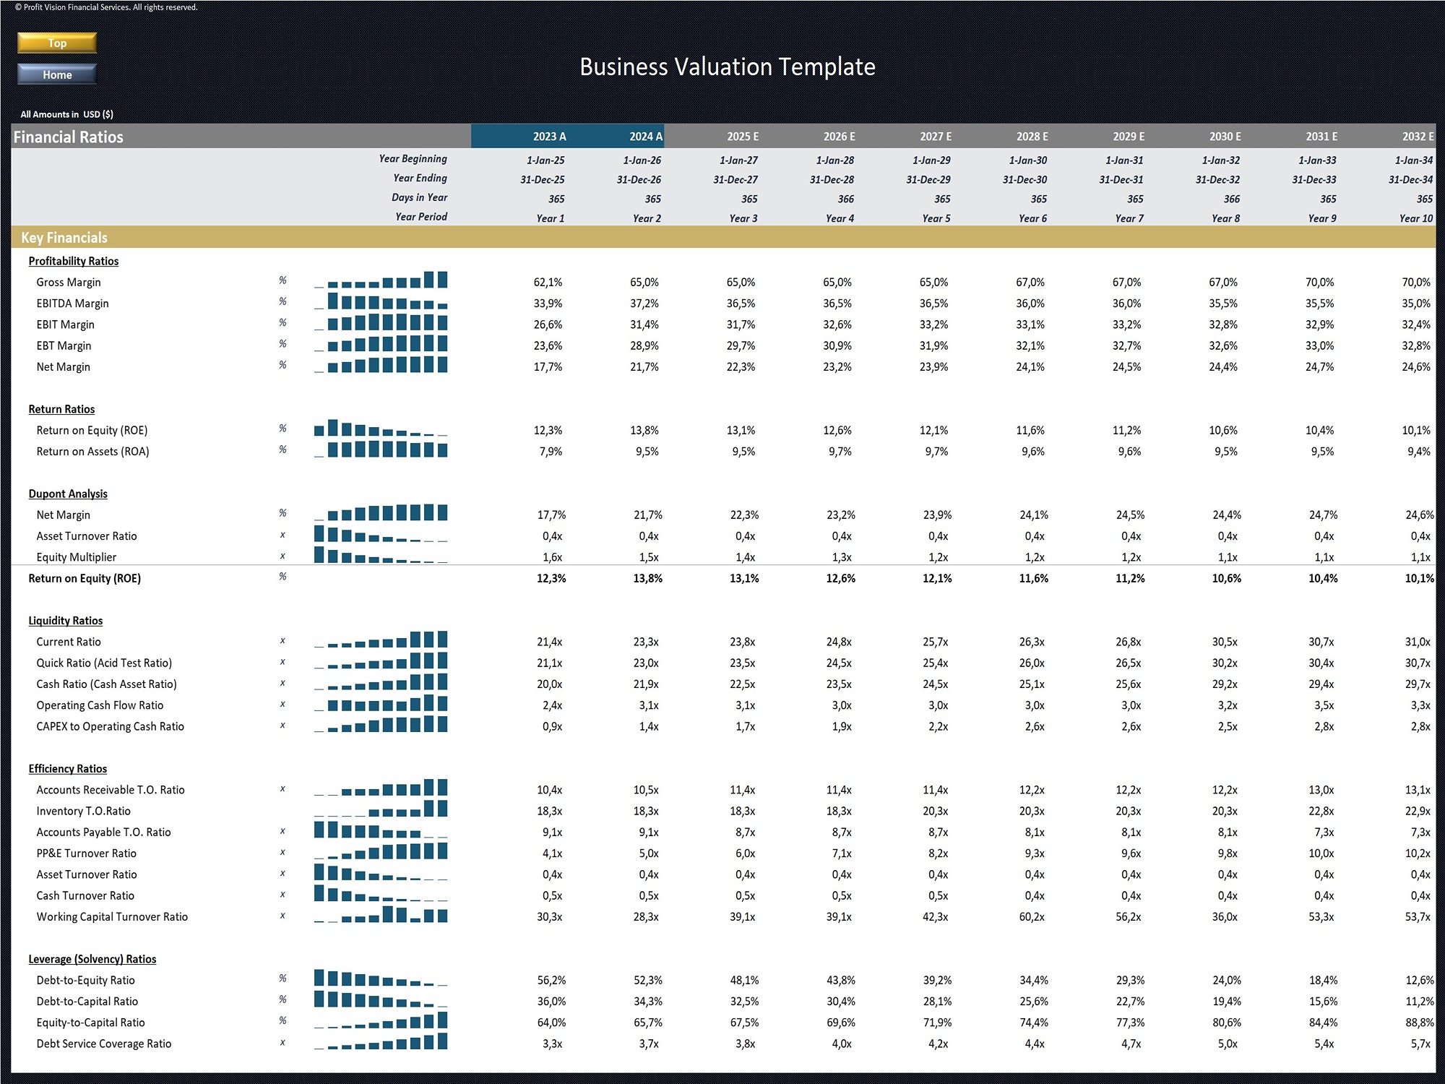
Task: Click the Profitability Ratios section heading
Action: click(73, 261)
